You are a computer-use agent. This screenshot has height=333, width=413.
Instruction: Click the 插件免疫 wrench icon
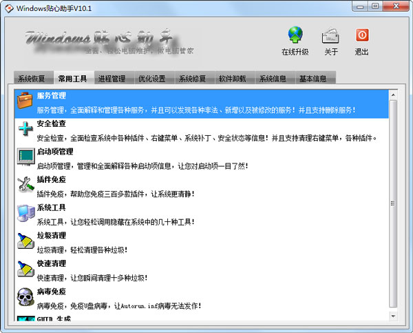(25, 185)
